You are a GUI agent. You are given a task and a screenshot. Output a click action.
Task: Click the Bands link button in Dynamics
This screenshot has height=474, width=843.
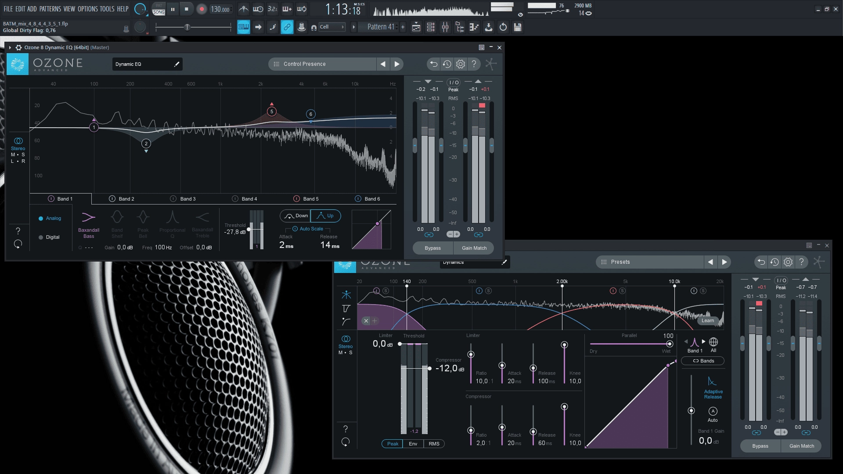coord(703,361)
